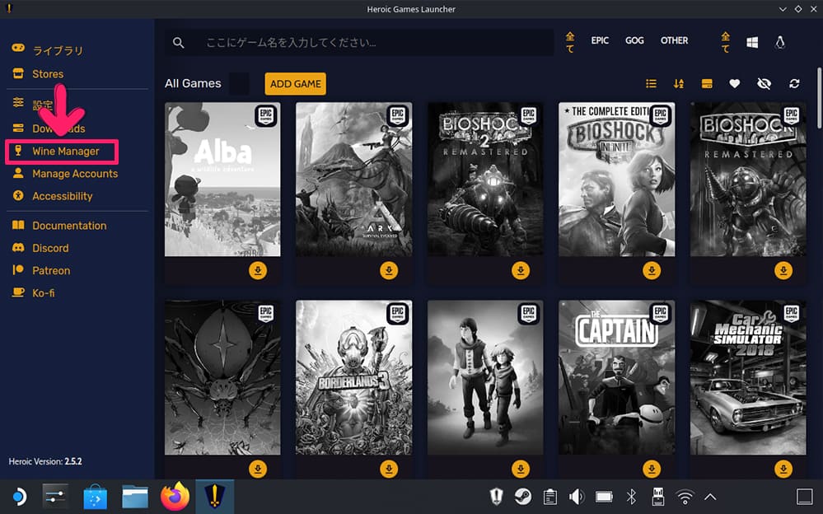Click the Downloads icon in the sidebar

(18, 128)
